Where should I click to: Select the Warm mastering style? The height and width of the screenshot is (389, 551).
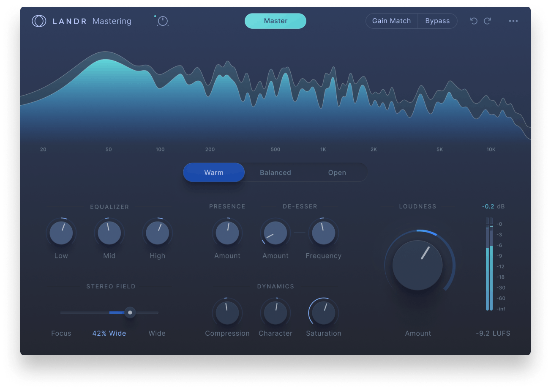[213, 172]
